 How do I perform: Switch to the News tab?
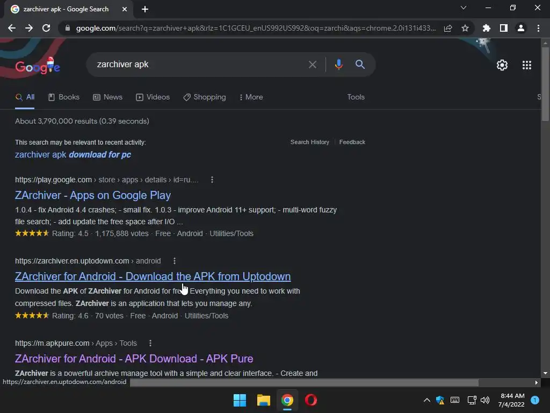[x=107, y=97]
